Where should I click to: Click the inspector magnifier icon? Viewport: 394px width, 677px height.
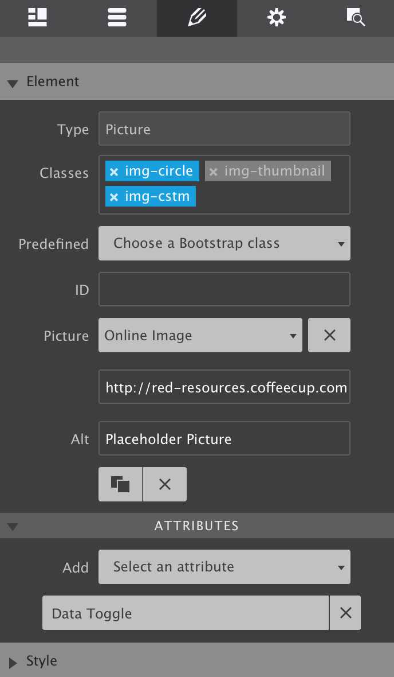point(356,18)
